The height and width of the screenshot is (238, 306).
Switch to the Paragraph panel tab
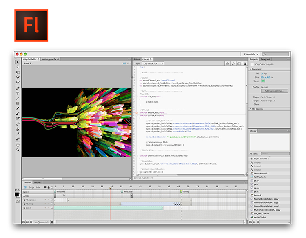point(266,59)
